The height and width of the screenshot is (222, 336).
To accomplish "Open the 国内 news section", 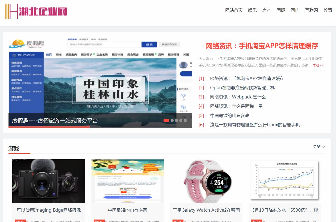I will pyautogui.click(x=295, y=10).
